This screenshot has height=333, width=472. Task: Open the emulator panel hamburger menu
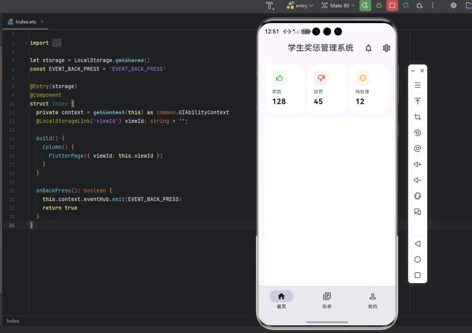coord(417,85)
